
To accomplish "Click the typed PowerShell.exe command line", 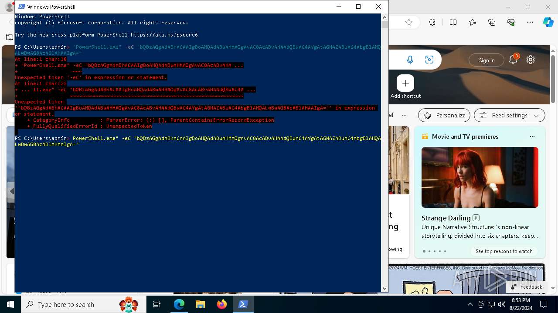I will pos(198,141).
